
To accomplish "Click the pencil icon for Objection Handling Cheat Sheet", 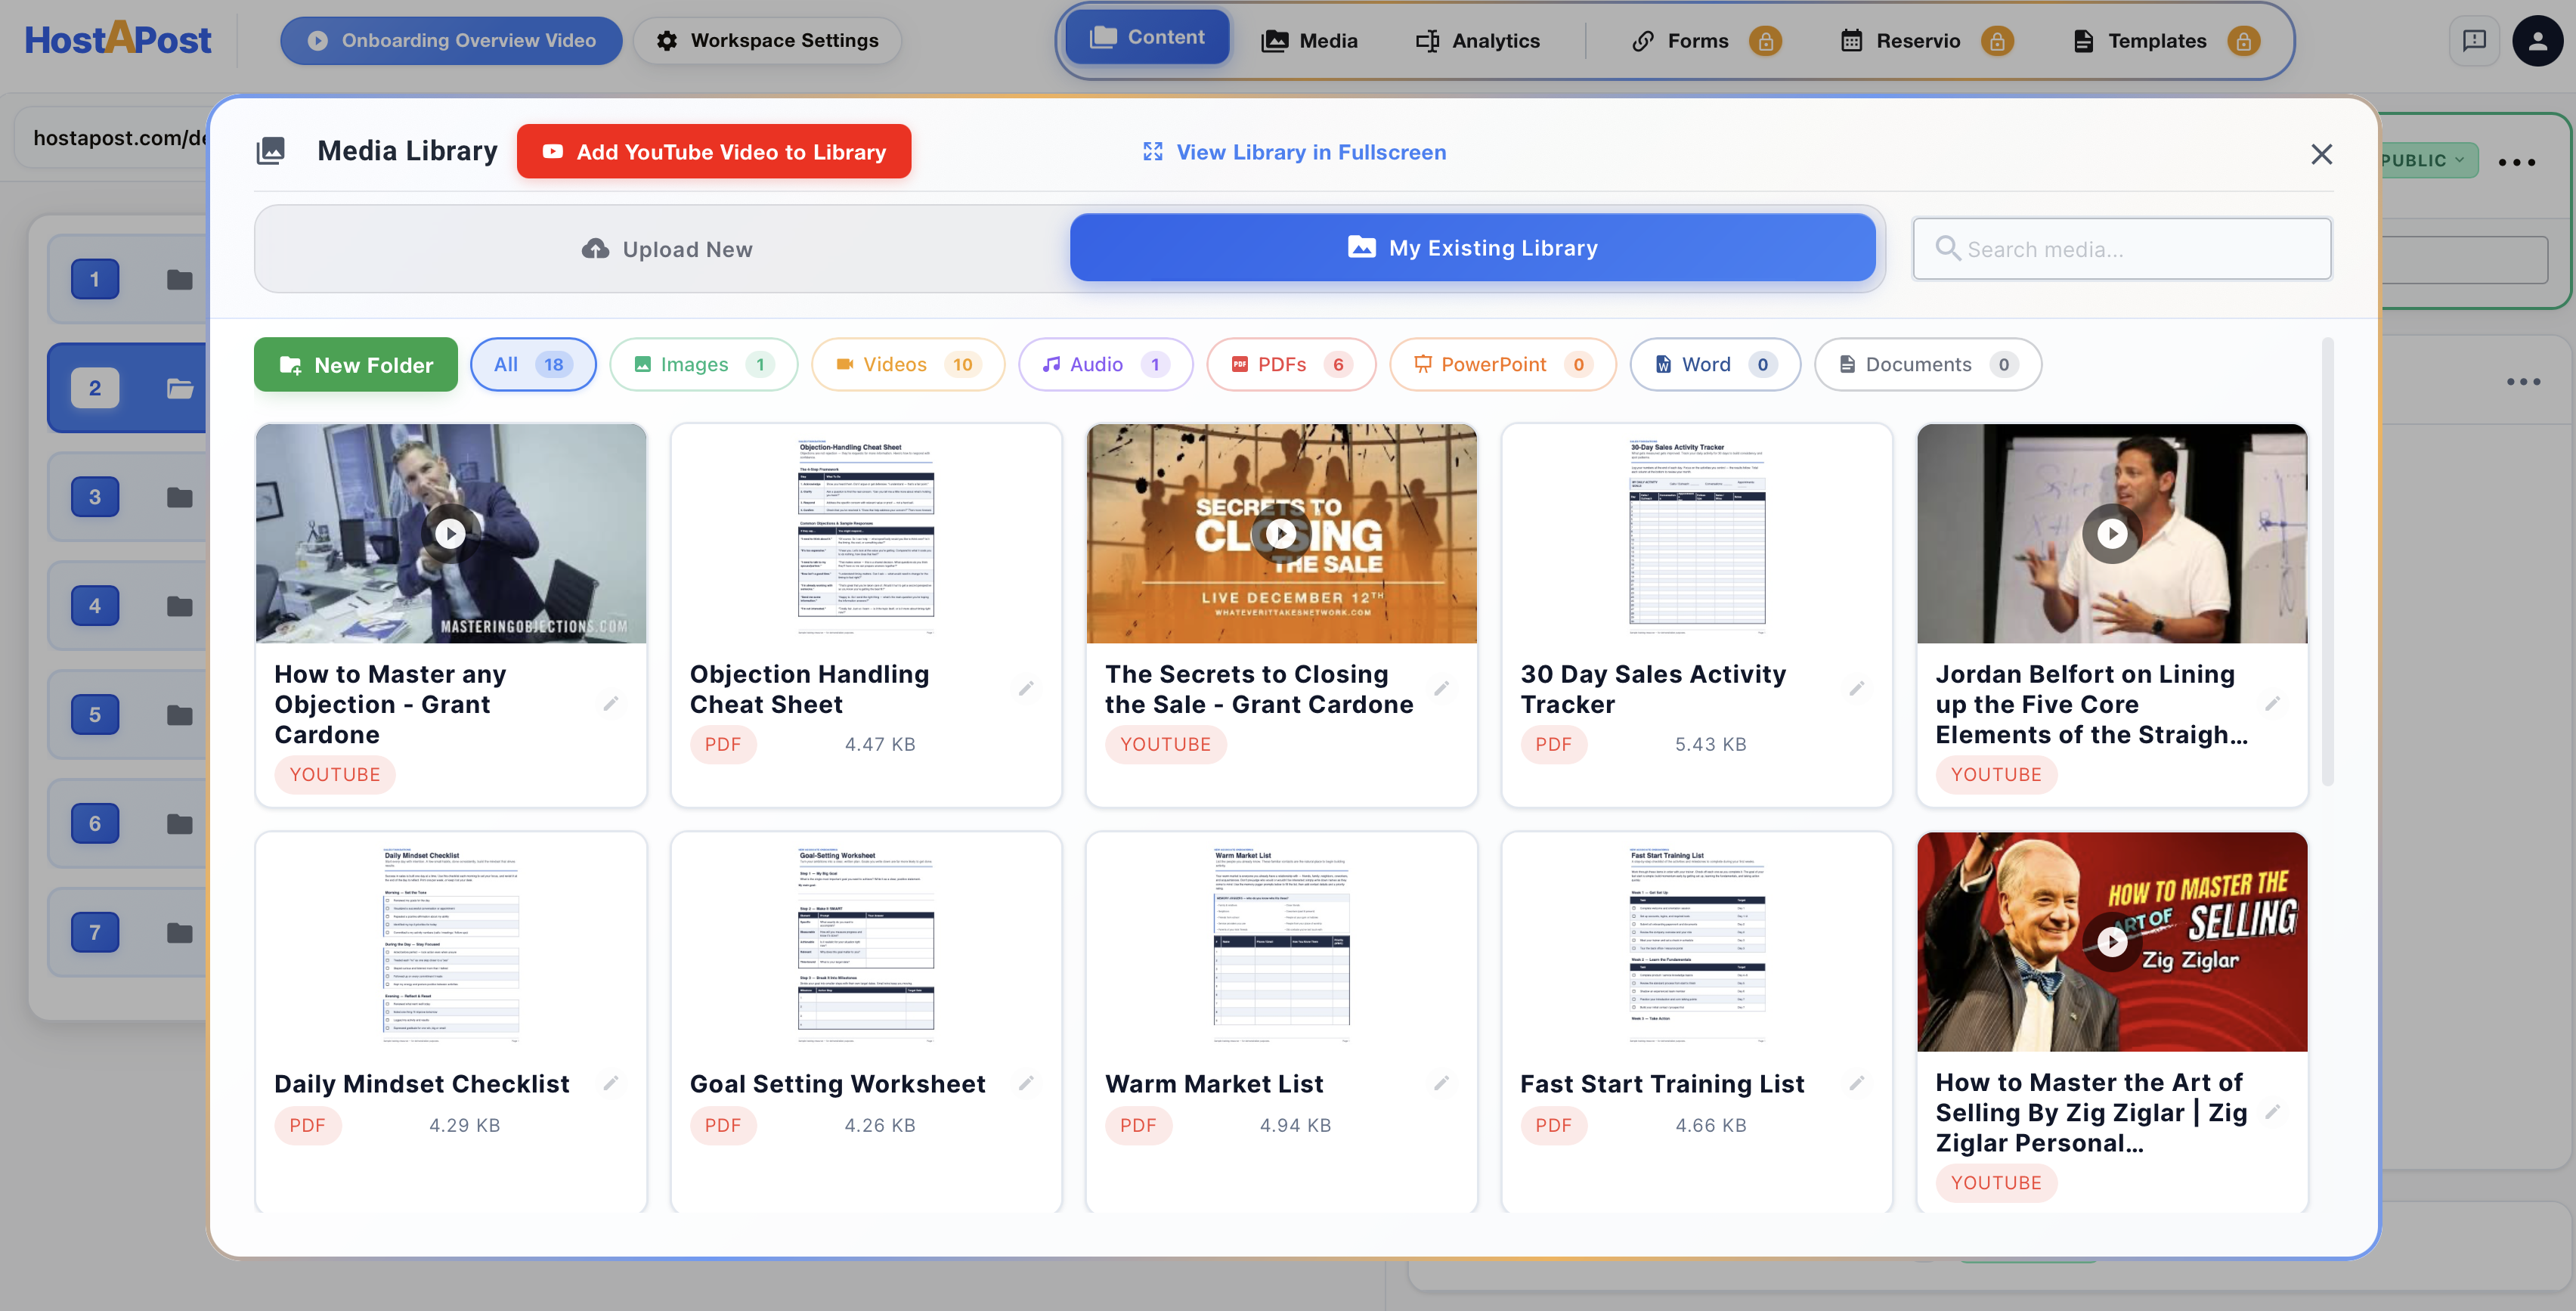I will [x=1026, y=688].
